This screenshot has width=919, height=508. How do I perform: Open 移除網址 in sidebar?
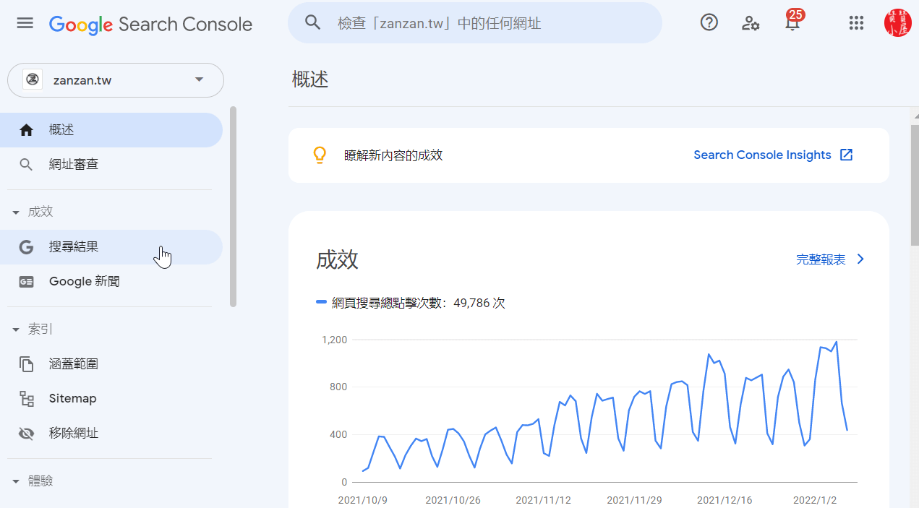click(111, 434)
